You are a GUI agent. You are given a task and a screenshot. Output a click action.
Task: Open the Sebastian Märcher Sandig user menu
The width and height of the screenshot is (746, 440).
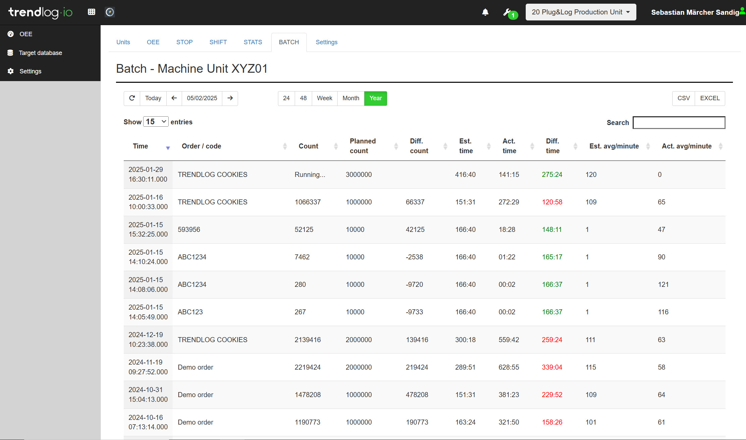pos(695,12)
